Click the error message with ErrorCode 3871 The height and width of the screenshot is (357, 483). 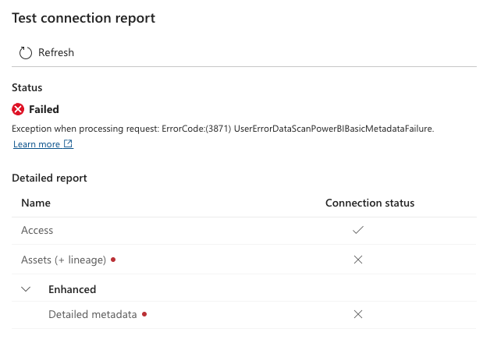223,129
